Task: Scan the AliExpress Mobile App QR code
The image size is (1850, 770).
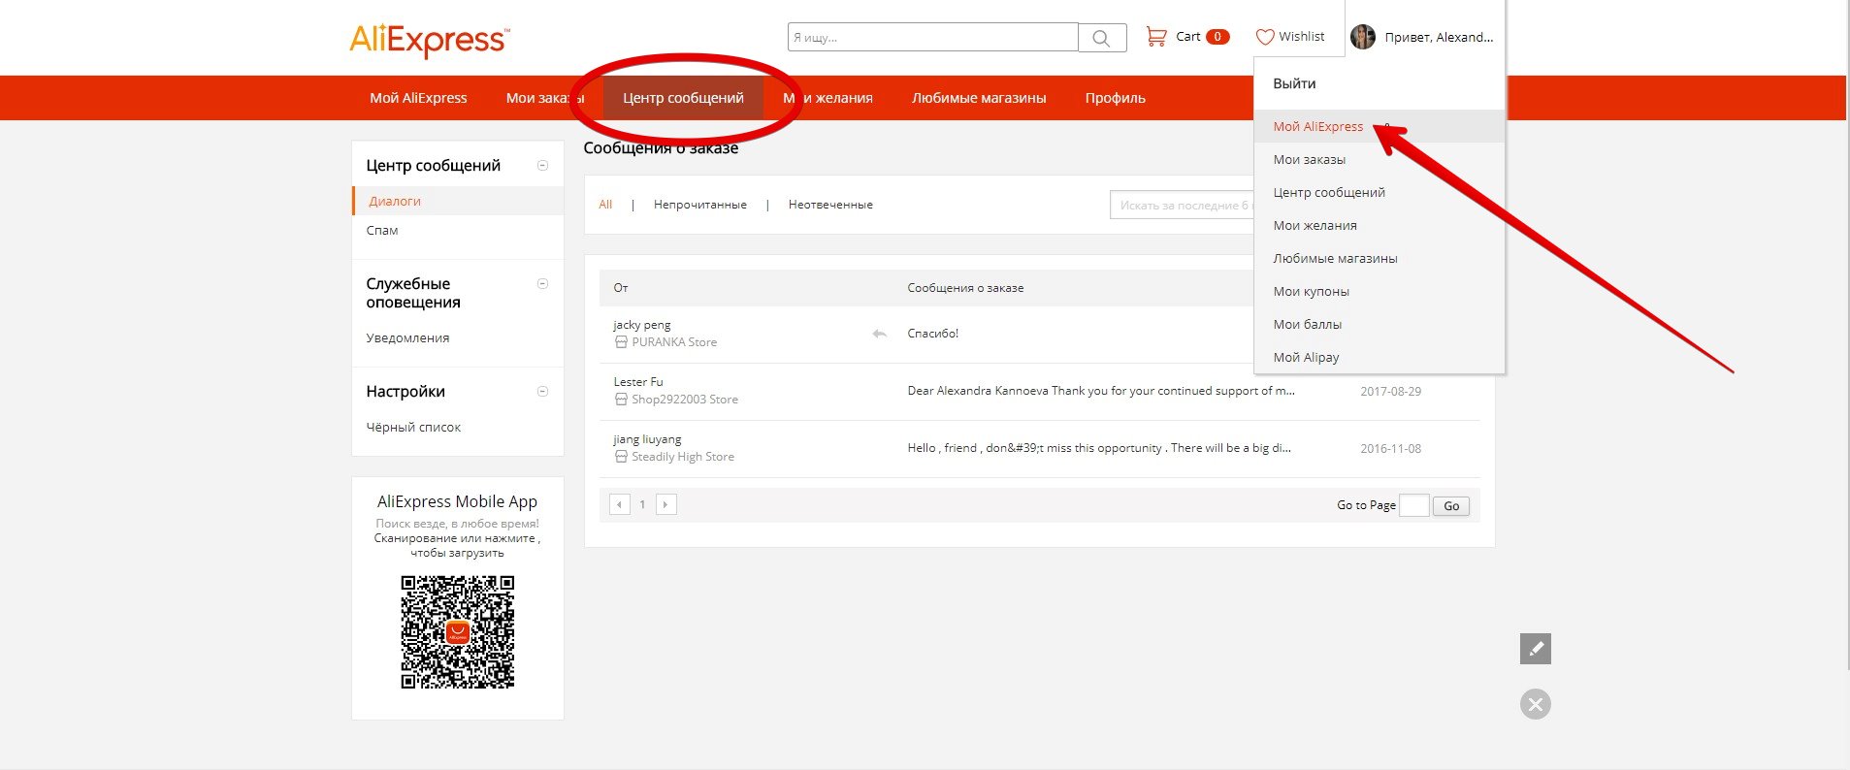Action: point(458,632)
